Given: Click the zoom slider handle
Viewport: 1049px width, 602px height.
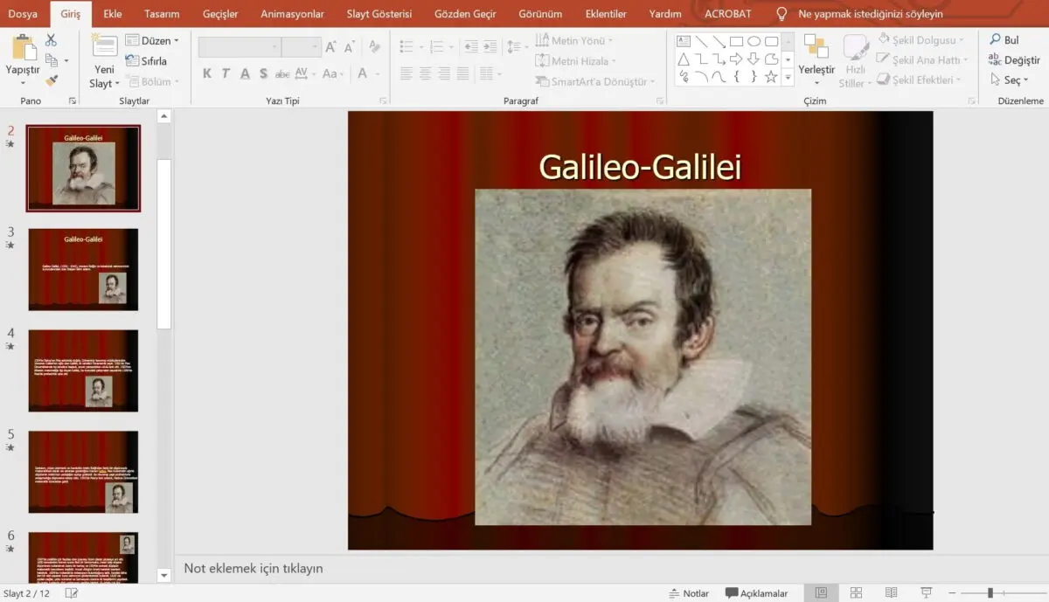Looking at the screenshot, I should click(x=990, y=593).
